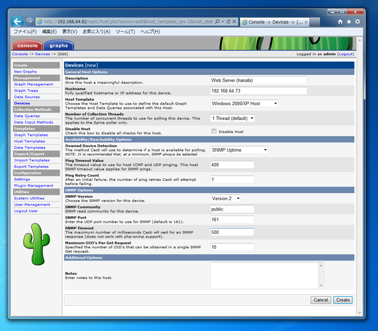Click the address bar search magnifier icon
Viewport: 378px width, 331px height.
(x=217, y=21)
